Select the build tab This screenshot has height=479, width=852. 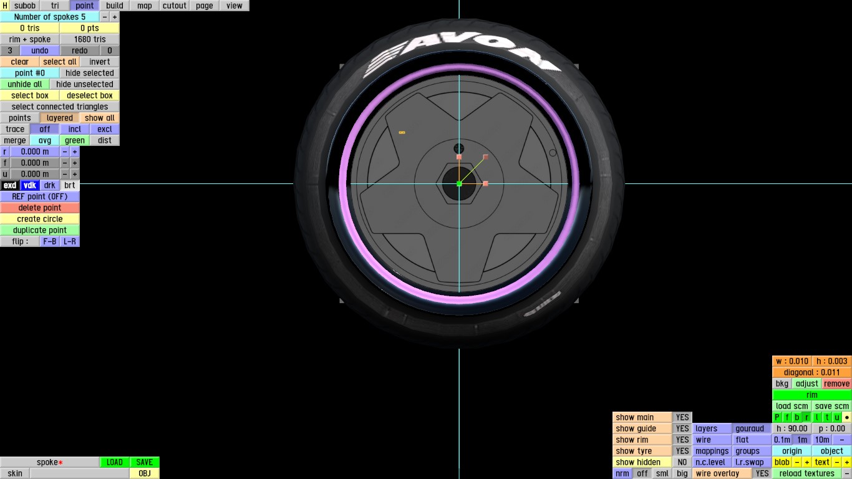pos(115,6)
